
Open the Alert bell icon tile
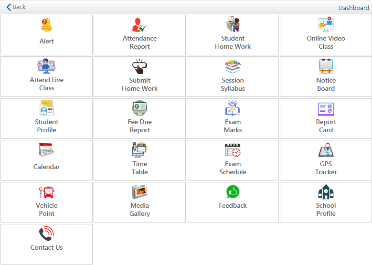click(46, 35)
